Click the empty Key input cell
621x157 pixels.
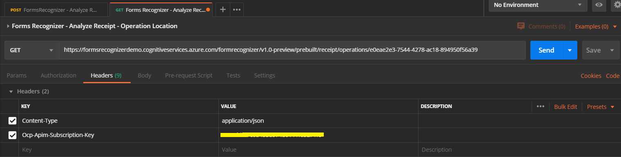(118, 150)
